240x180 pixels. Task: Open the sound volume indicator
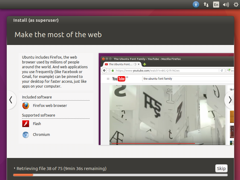226,5
